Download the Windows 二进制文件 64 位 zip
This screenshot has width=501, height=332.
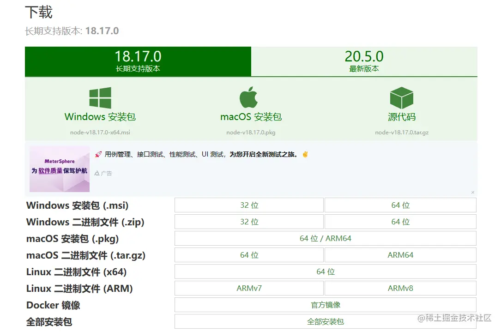pos(400,222)
